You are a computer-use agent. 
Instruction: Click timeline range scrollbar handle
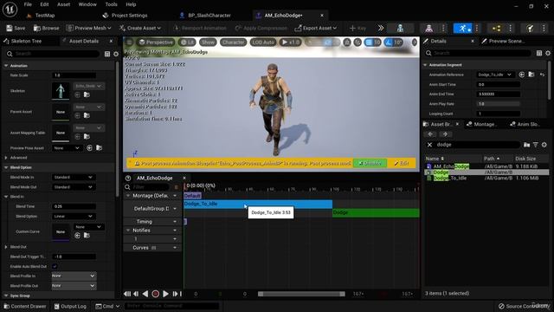301,294
